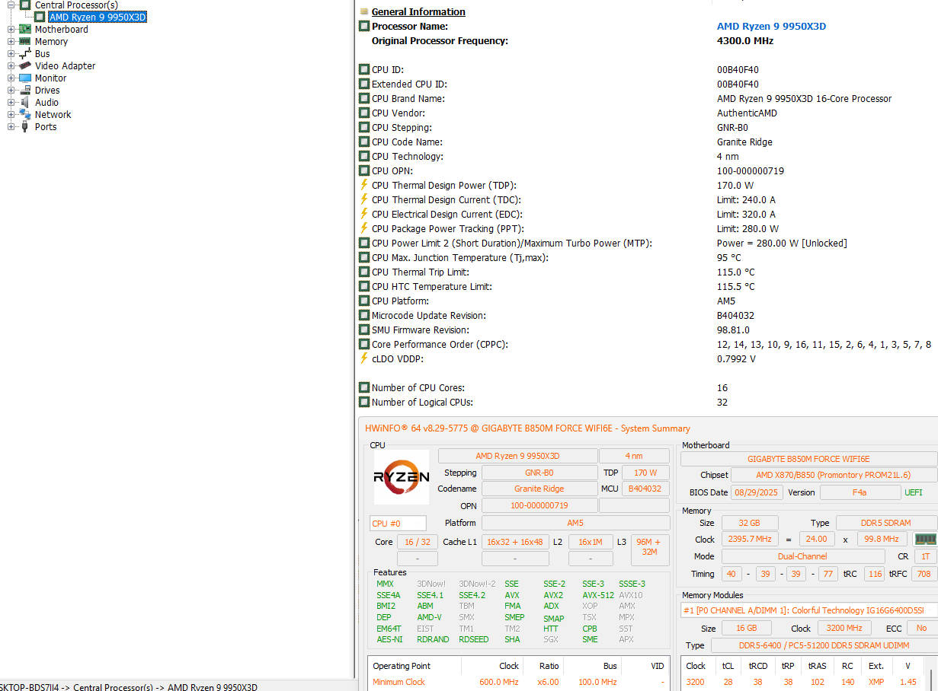Click the green memory chip icon in the Memory section
This screenshot has height=691, width=938.
(924, 539)
